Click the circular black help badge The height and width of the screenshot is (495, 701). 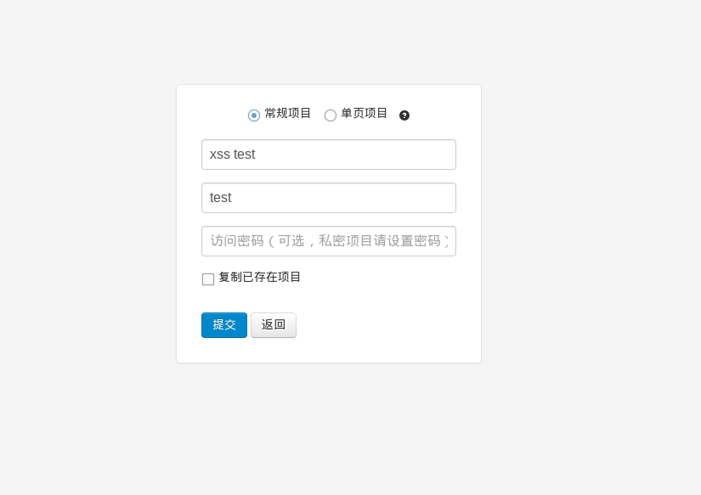404,115
